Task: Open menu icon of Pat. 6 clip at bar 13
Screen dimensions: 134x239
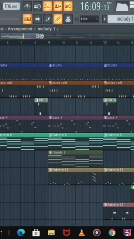Action: tap(105, 100)
